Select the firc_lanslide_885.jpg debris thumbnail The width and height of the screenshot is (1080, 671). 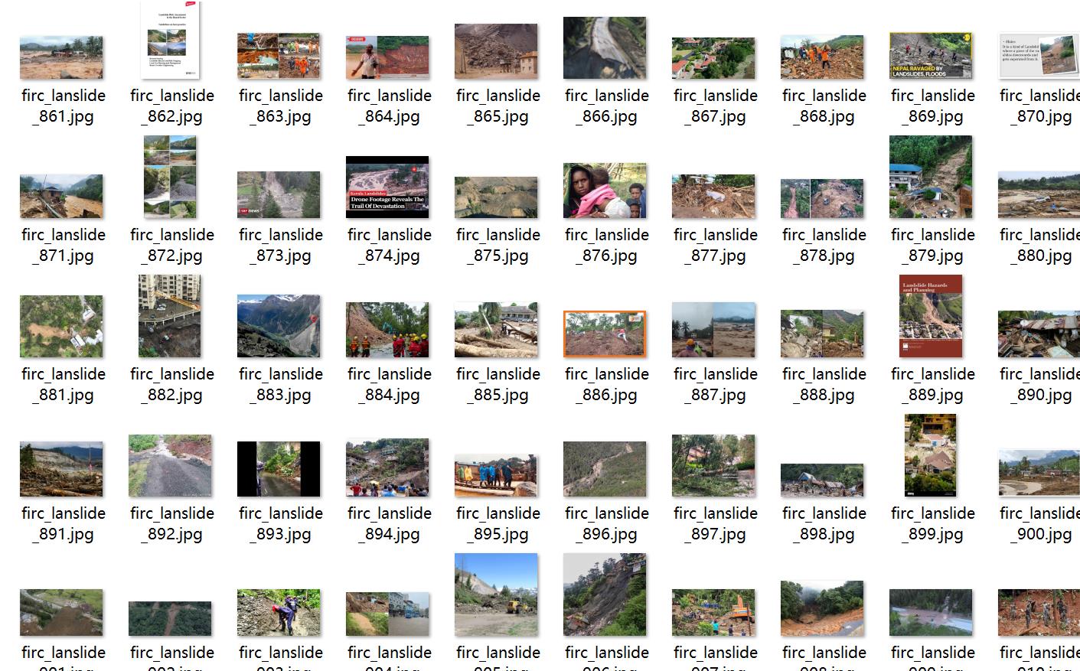(x=496, y=330)
